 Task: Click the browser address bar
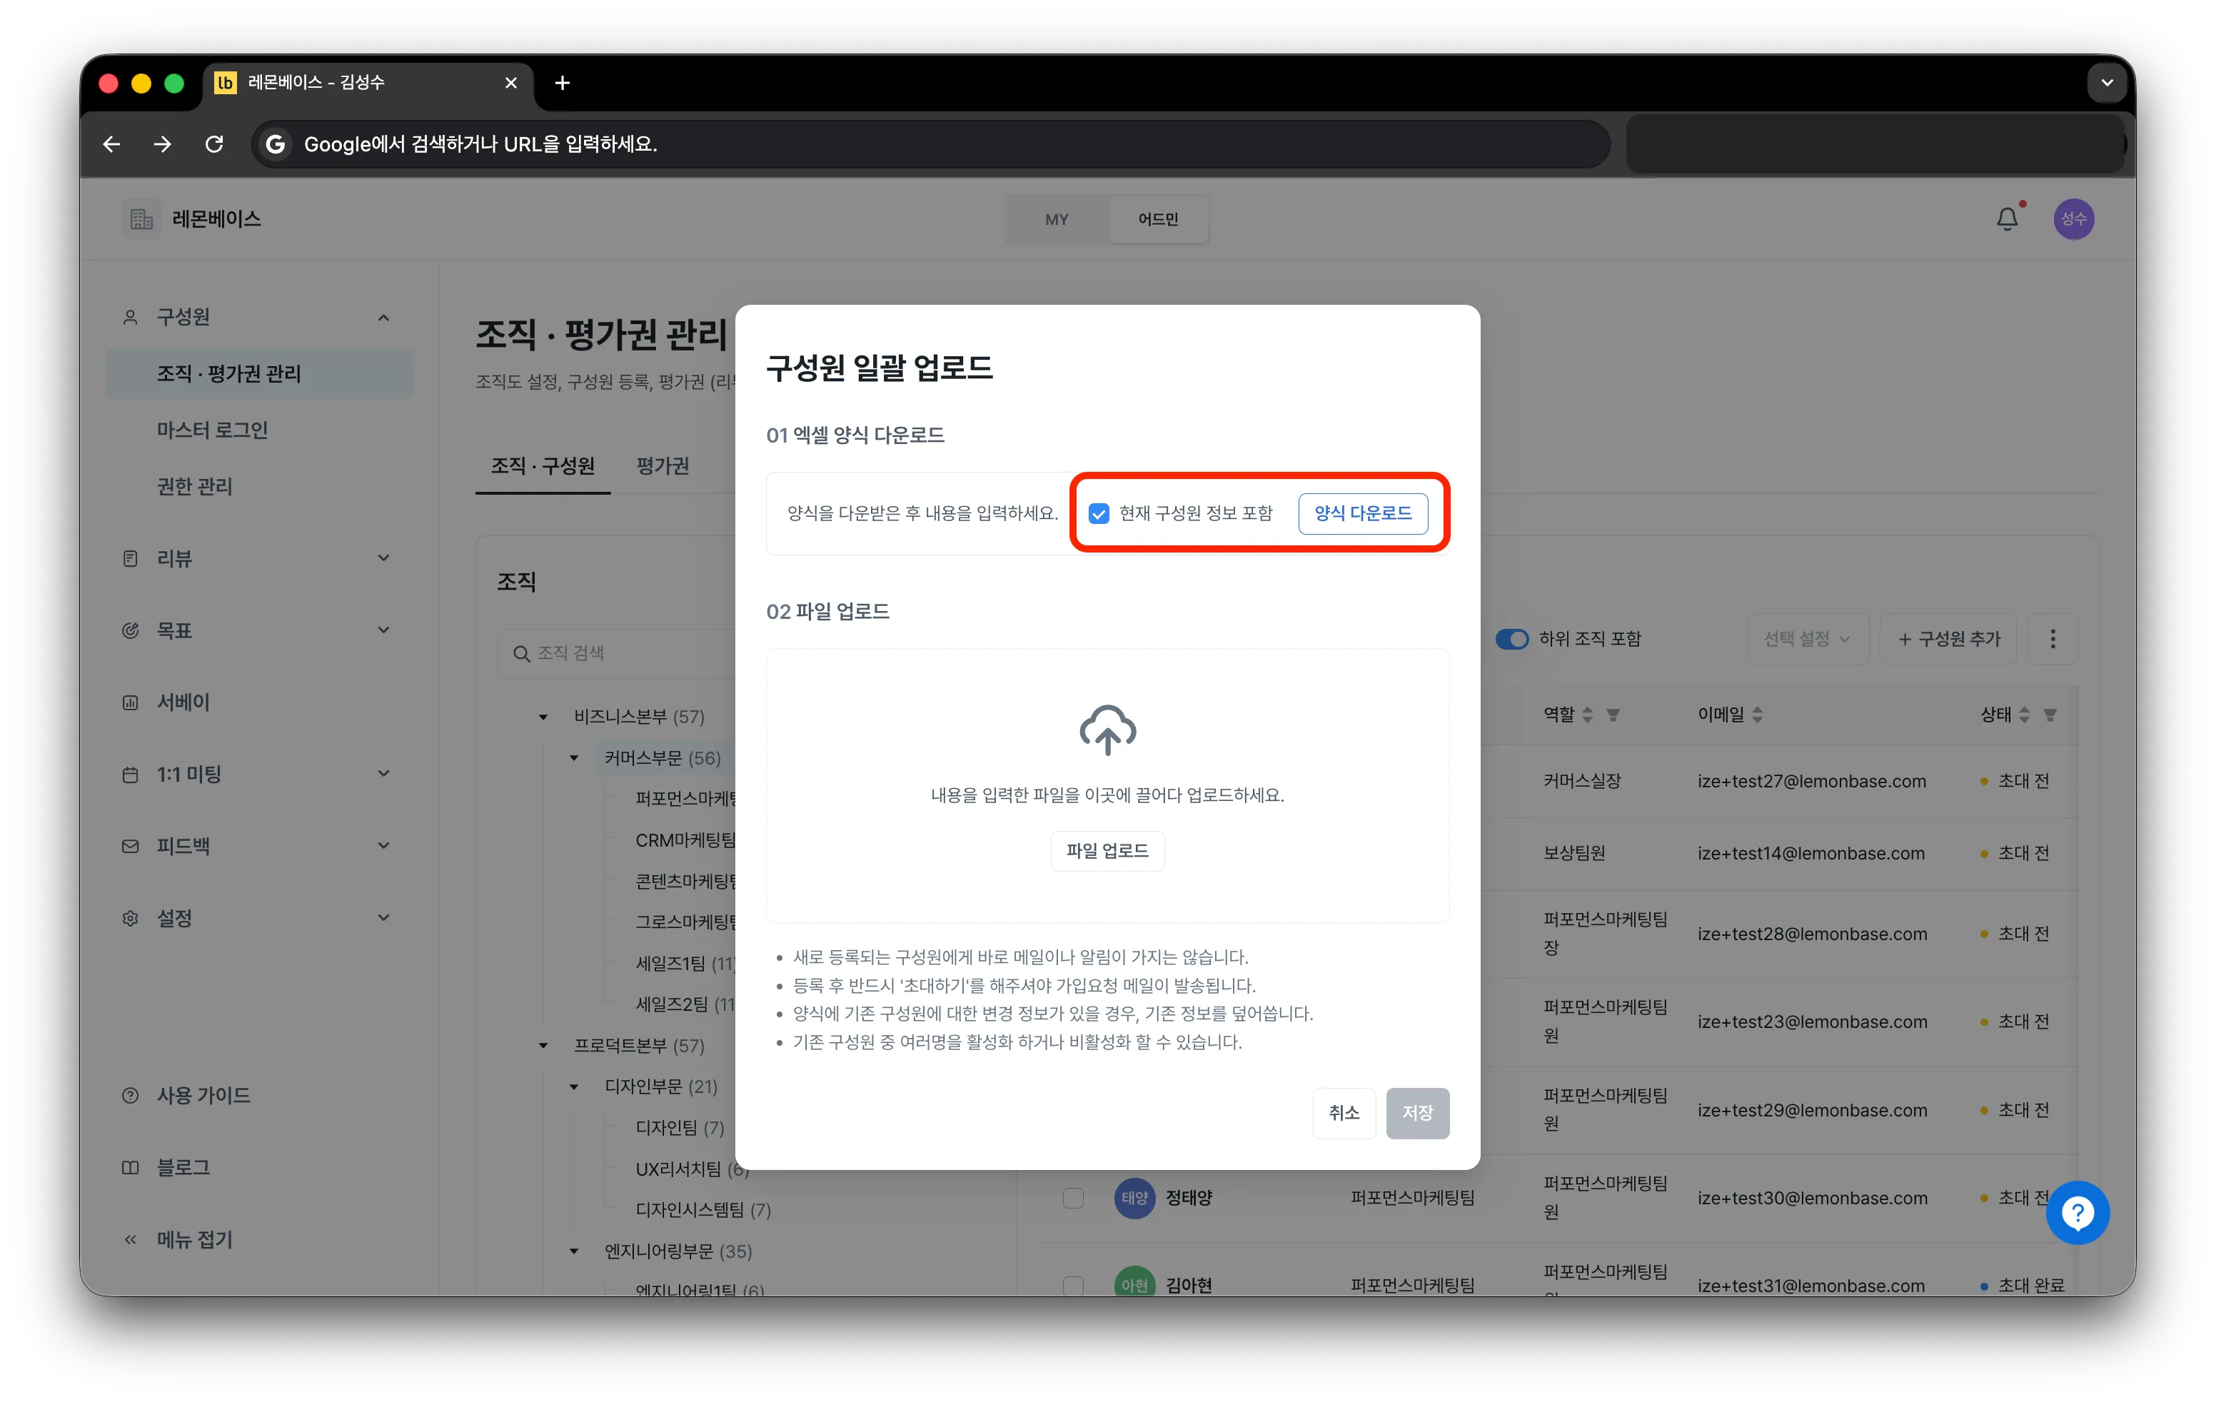coord(930,144)
